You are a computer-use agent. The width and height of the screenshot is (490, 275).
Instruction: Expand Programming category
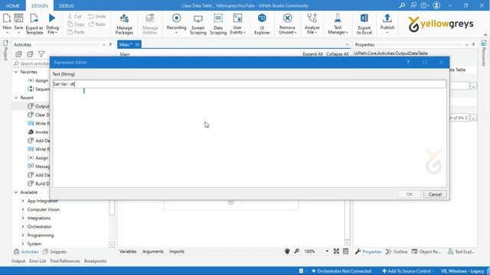[23, 235]
